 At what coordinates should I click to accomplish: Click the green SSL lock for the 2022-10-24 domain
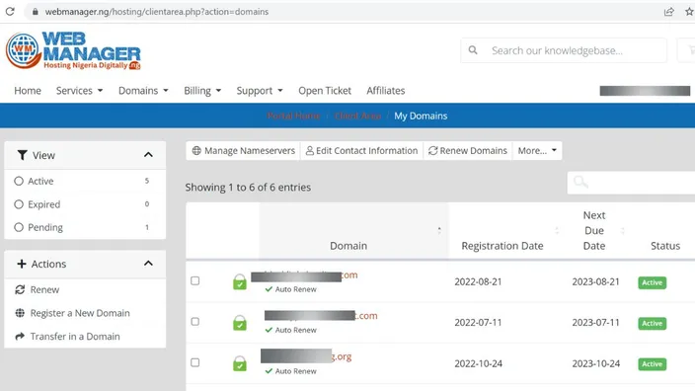point(240,363)
